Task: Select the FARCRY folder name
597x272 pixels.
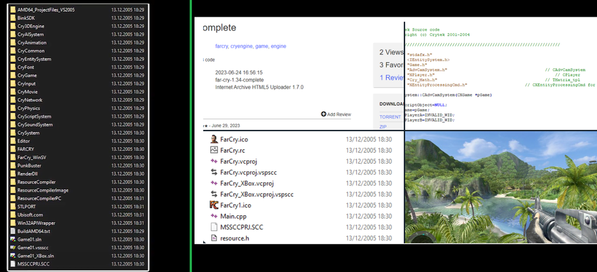Action: (x=25, y=149)
